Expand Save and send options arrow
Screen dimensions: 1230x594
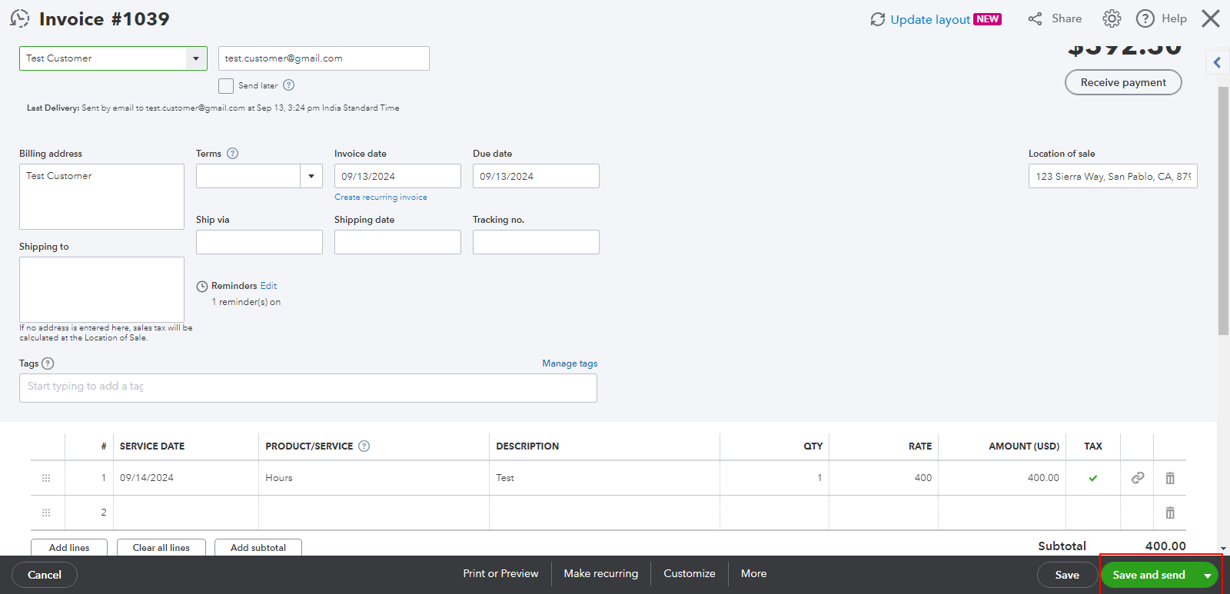(1208, 576)
